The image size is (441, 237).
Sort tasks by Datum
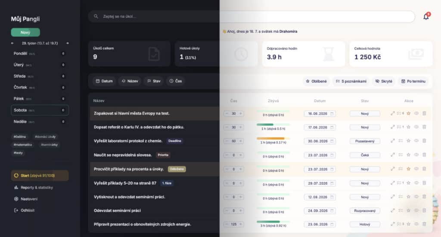pyautogui.click(x=104, y=81)
